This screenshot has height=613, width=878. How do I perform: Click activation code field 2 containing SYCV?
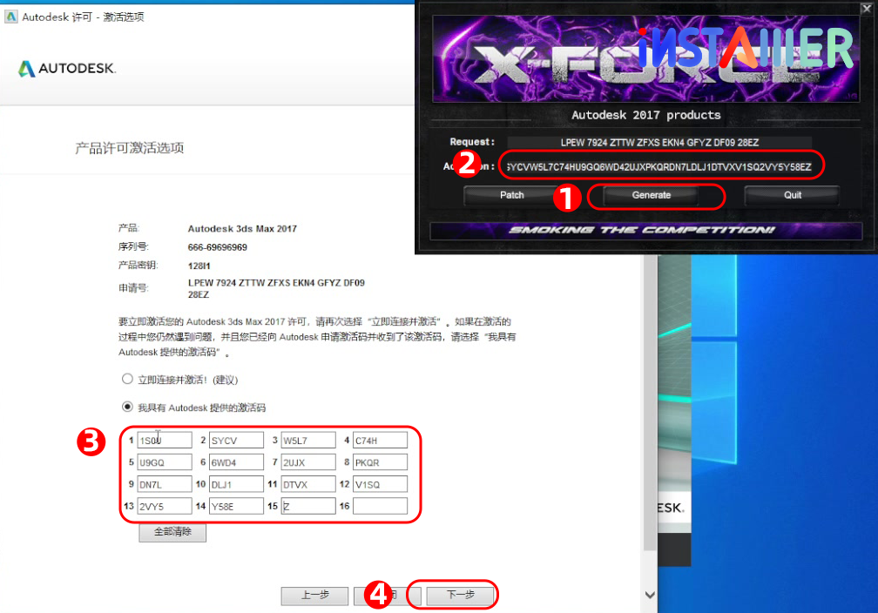tap(236, 440)
